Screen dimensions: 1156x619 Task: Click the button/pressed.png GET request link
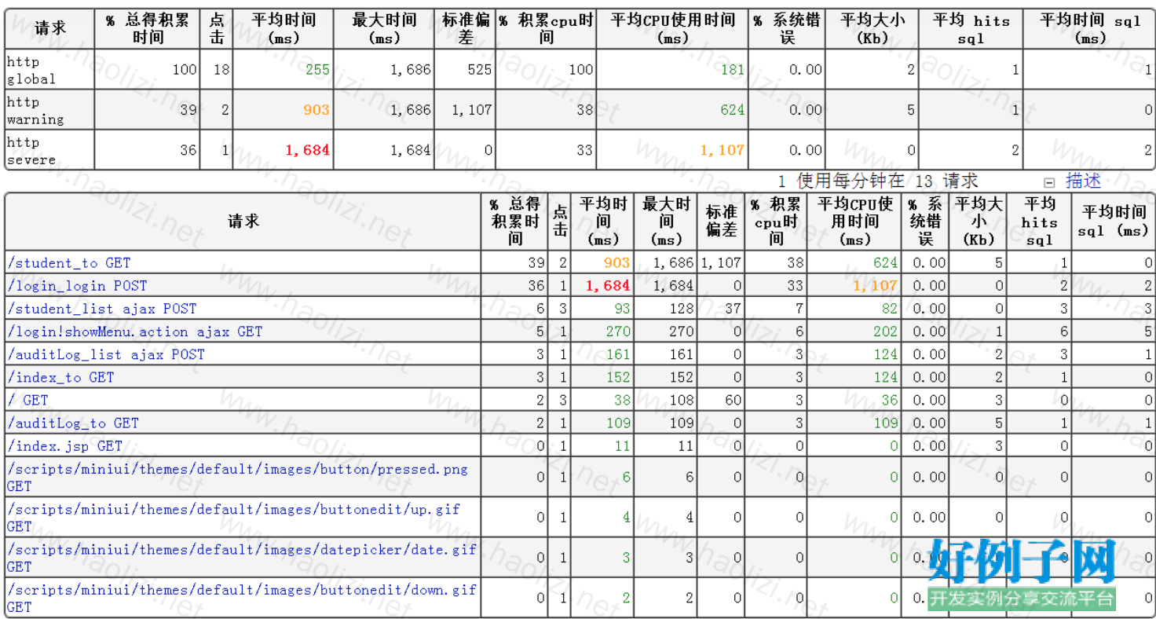click(237, 470)
